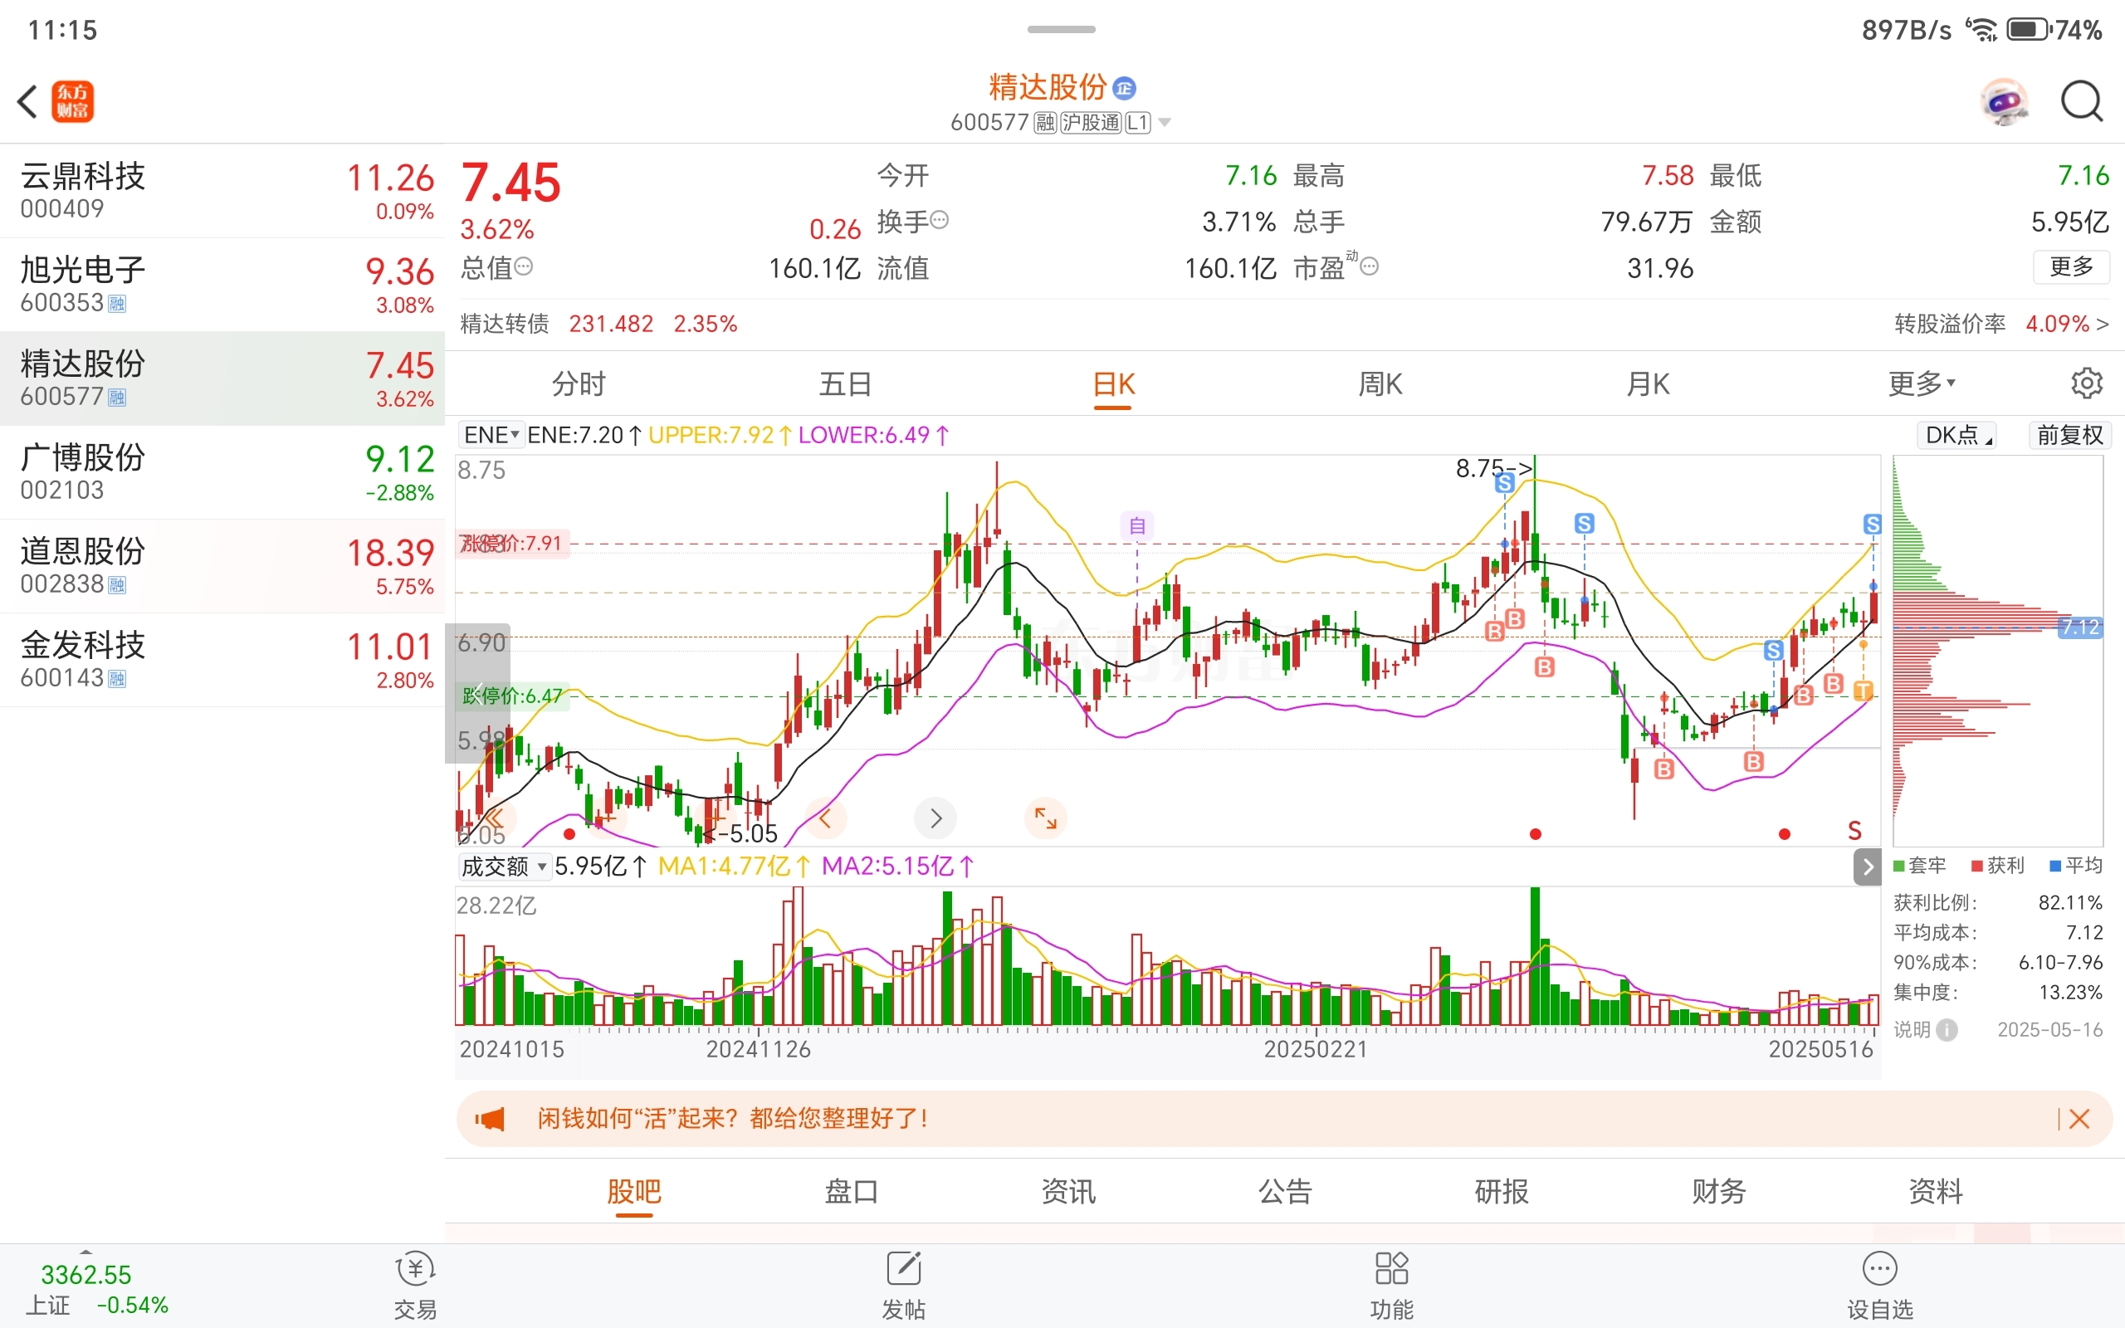Select 旭光电子 in the watchlist
The image size is (2125, 1328).
(222, 285)
